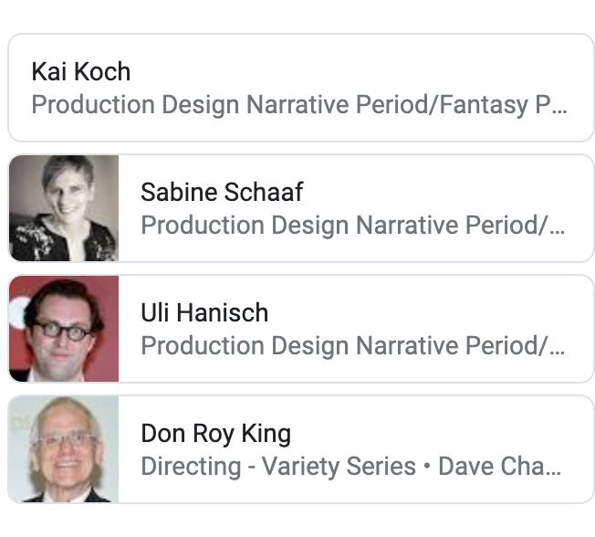Screen dimensions: 595x537
Task: Click the Sabine Schaaf name text
Action: [221, 192]
